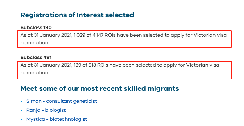Click Victorian visa in the Subclass 190 paragraph

pyautogui.click(x=210, y=35)
